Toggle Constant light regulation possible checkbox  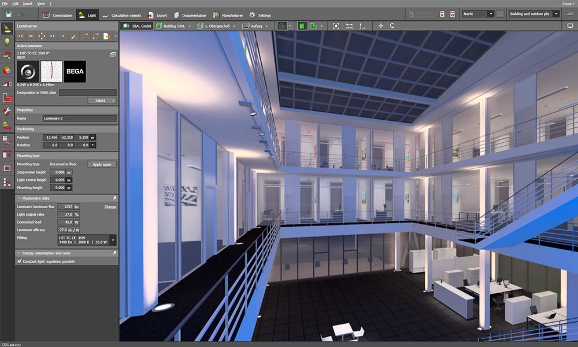tap(20, 261)
